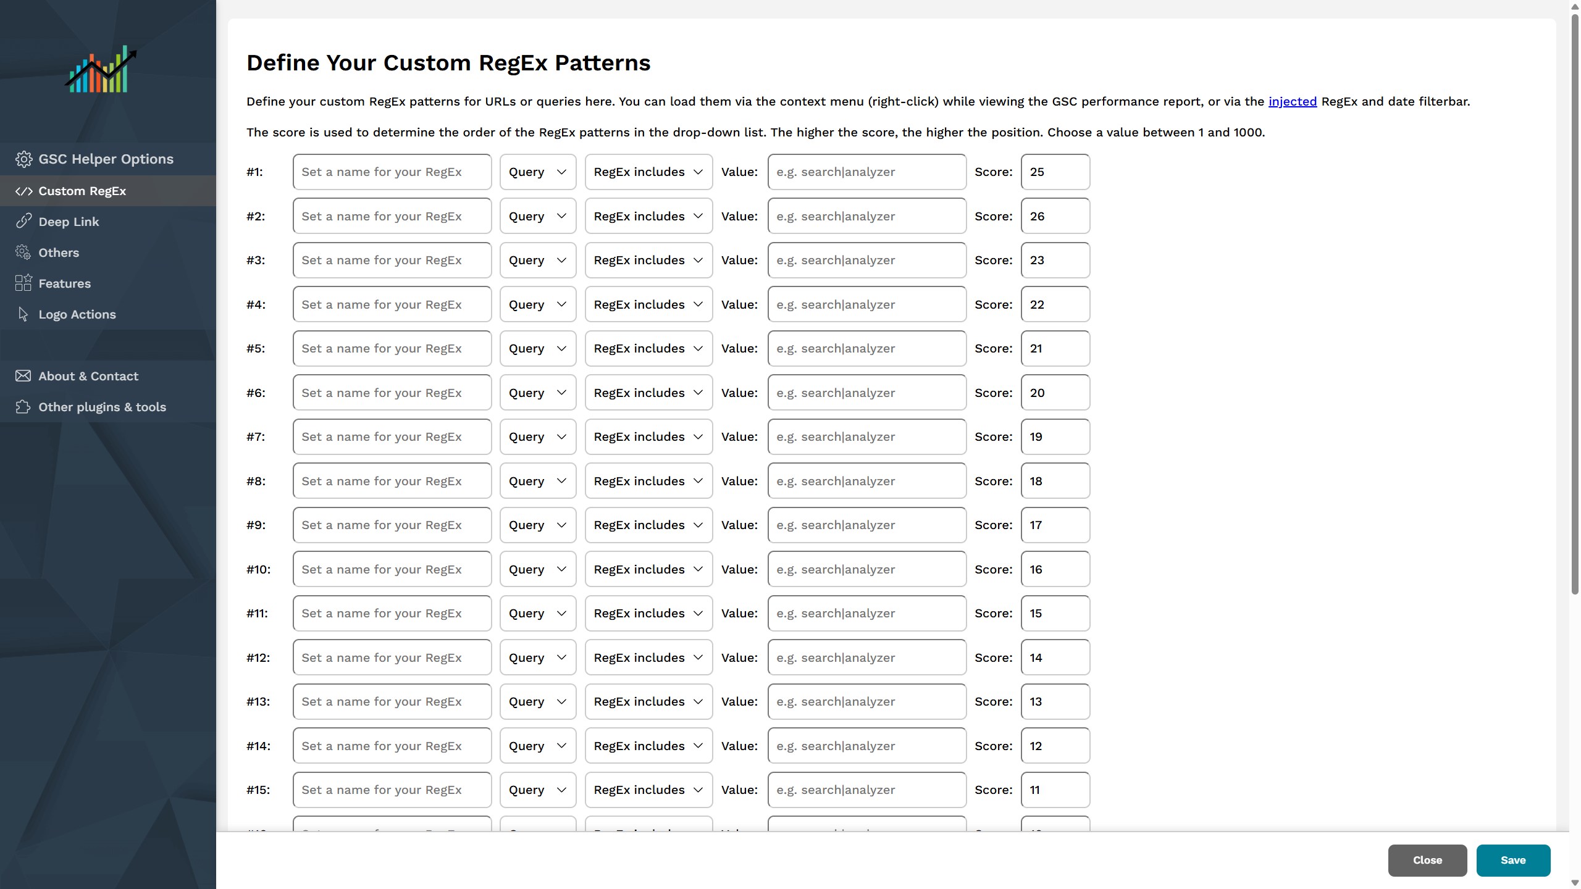This screenshot has width=1581, height=889.
Task: Navigate to Features in the sidebar
Action: coord(65,283)
